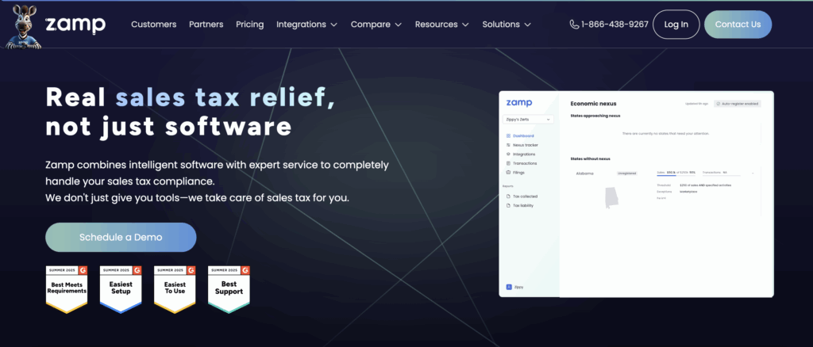The image size is (813, 347).
Task: Open the Resources dropdown menu
Action: pyautogui.click(x=441, y=25)
